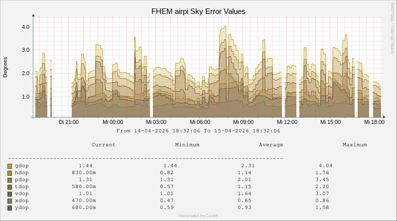Click the Mi 09:00 time axis label
Viewport: 397px width, 221px height.
pos(243,122)
